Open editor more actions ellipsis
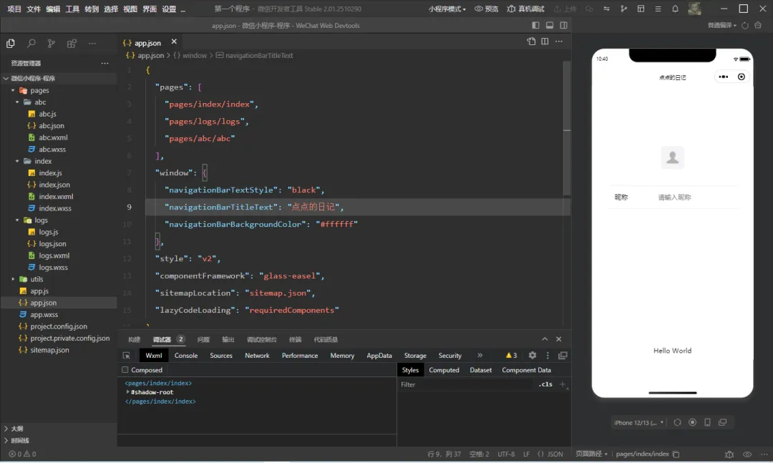 [558, 42]
